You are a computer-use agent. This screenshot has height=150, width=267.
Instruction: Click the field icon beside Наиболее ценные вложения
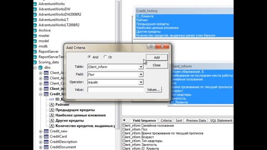[52, 115]
